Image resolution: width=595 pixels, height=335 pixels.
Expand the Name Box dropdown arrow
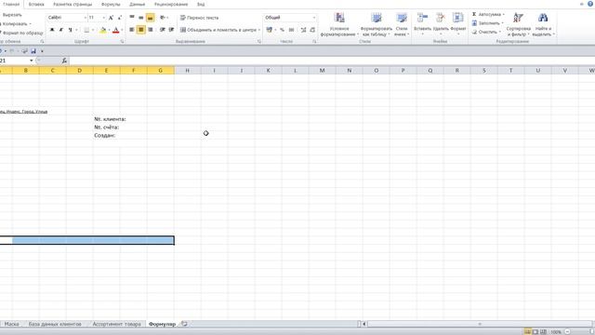click(x=31, y=60)
